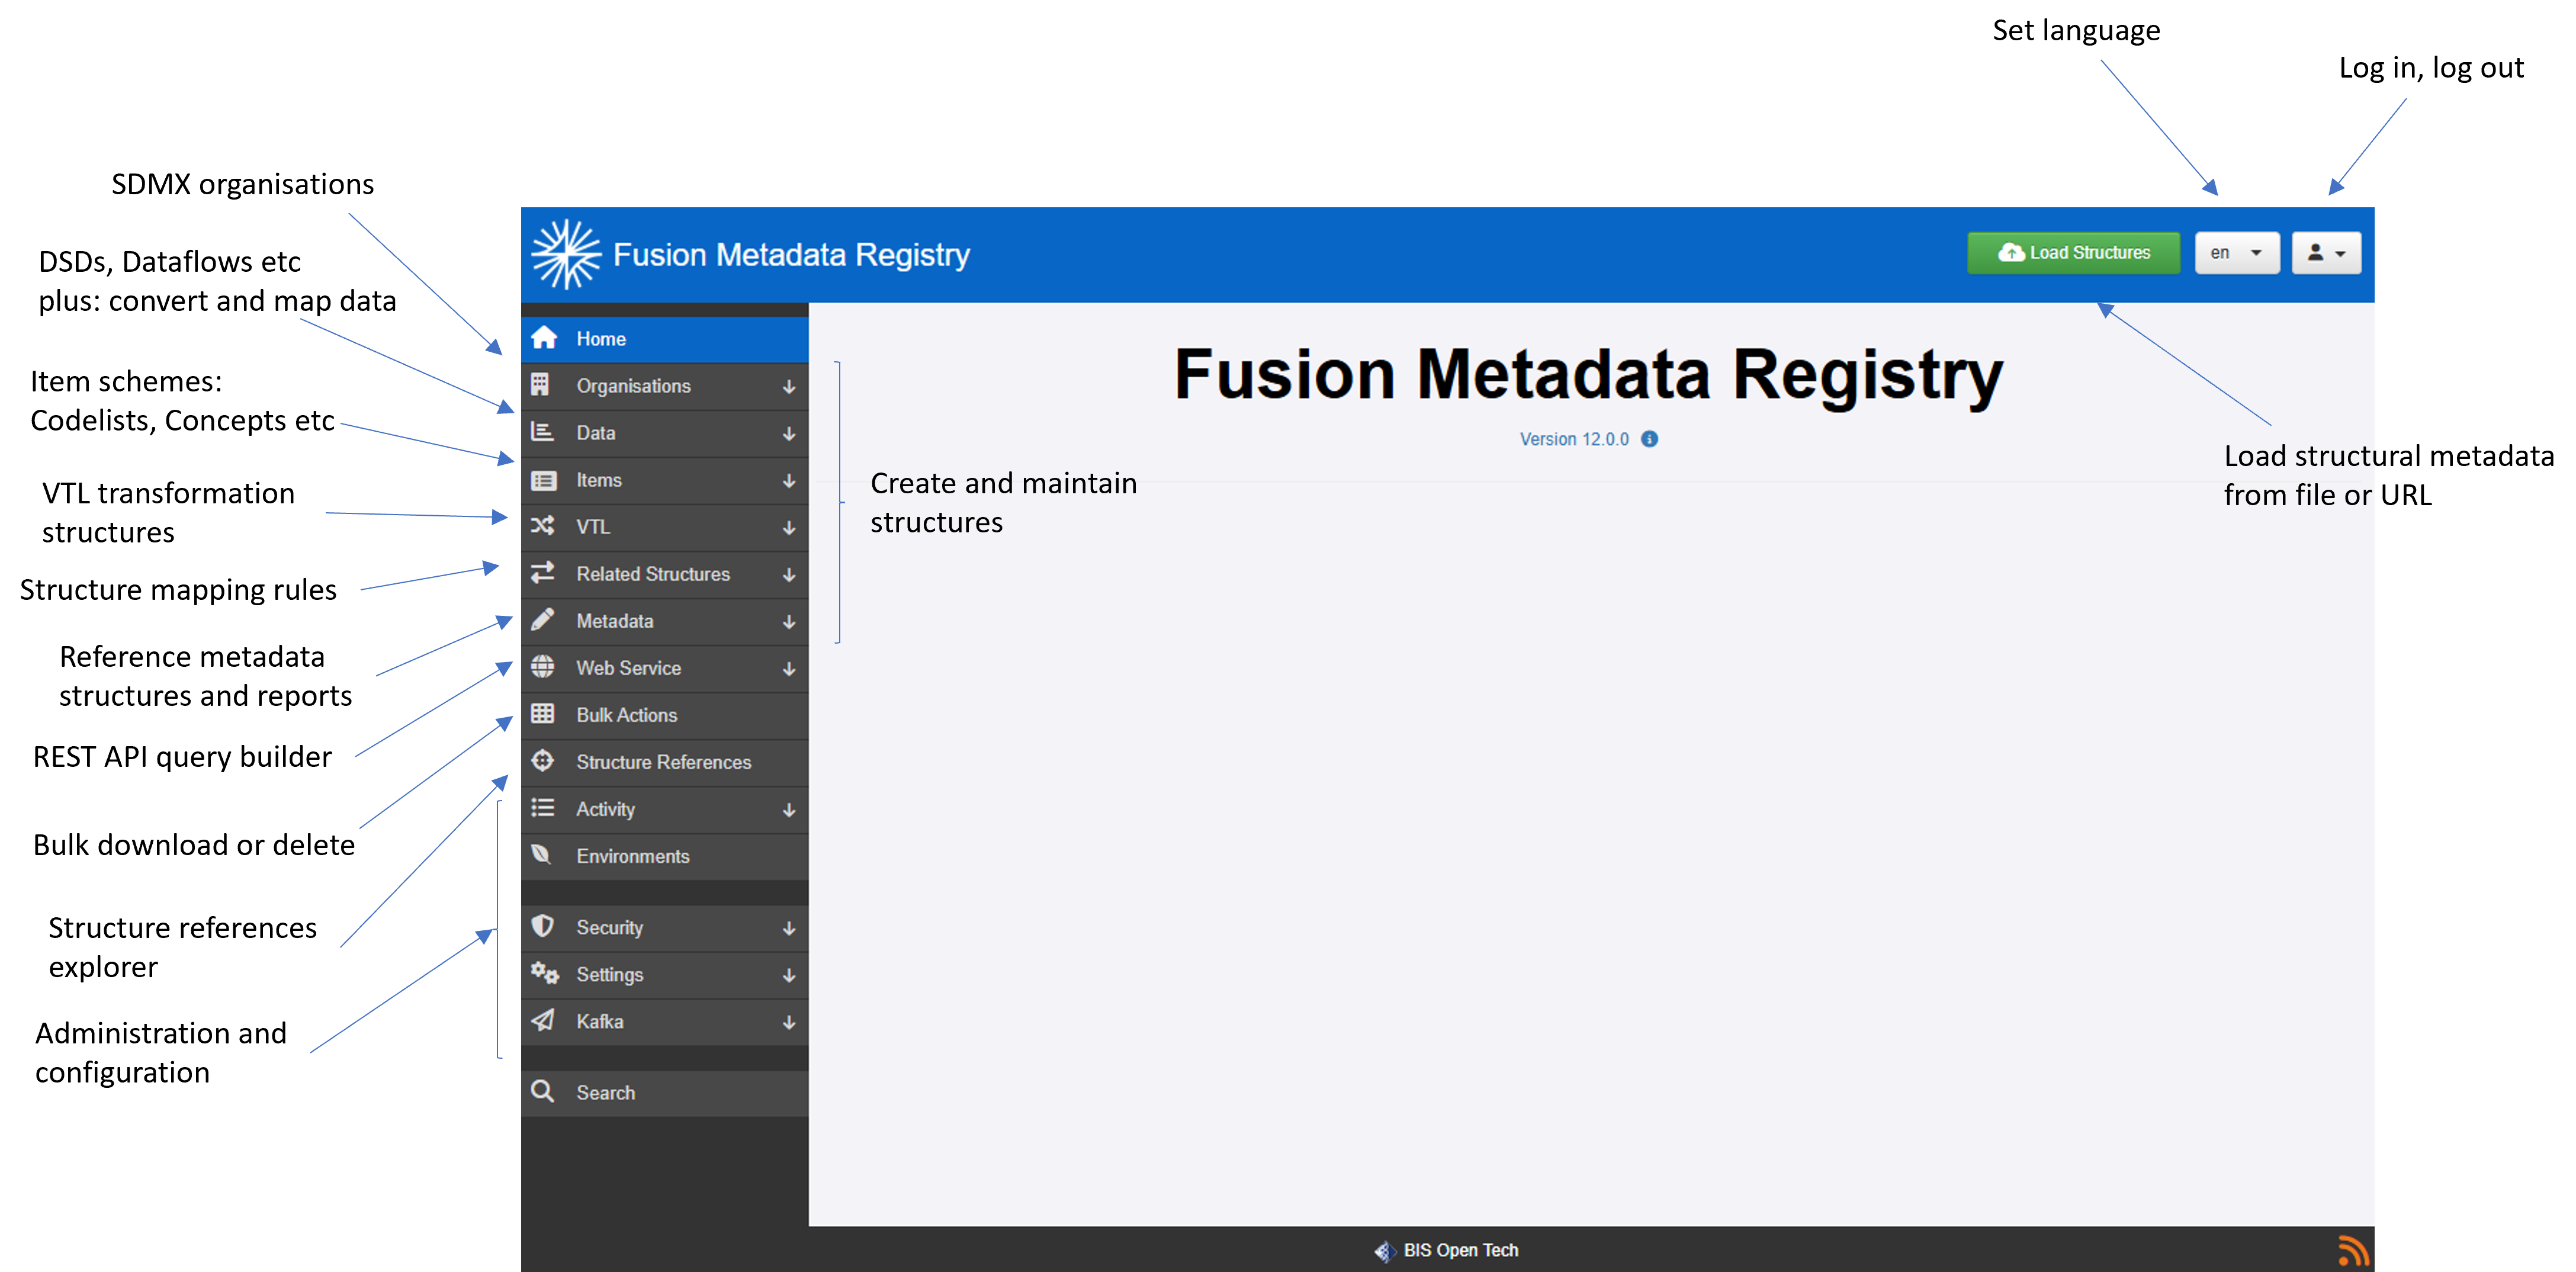This screenshot has height=1272, width=2576.
Task: Select the Home menu item
Action: (665, 339)
